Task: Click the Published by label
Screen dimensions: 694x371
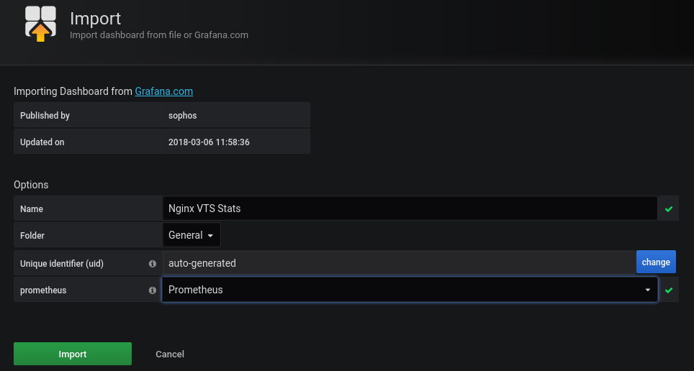Action: click(x=45, y=115)
